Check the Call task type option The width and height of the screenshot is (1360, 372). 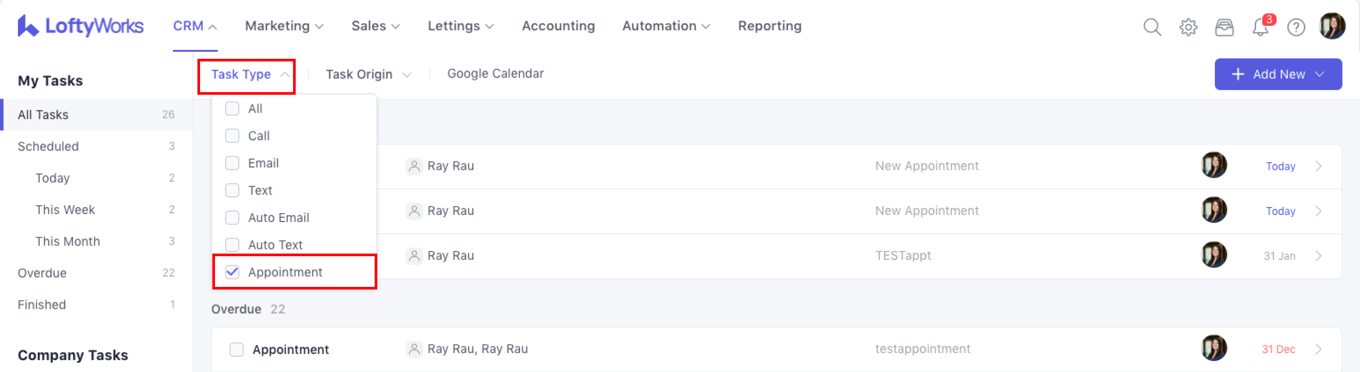click(x=233, y=136)
